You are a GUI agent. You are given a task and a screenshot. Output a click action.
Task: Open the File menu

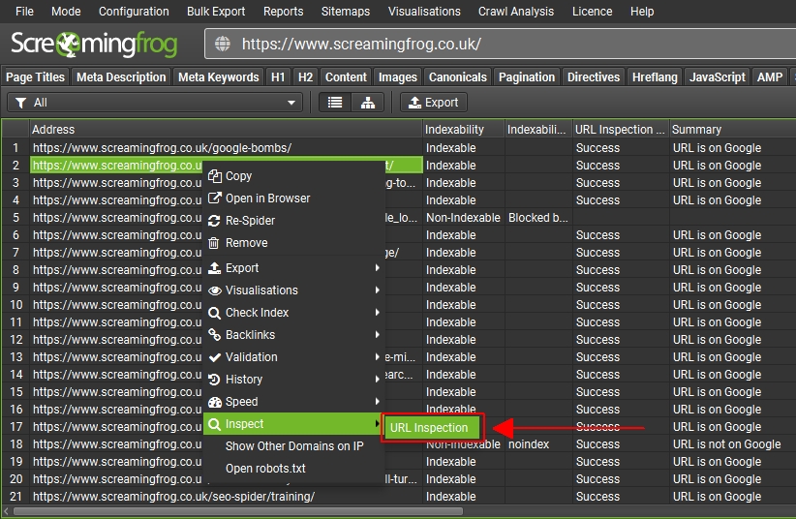[24, 12]
